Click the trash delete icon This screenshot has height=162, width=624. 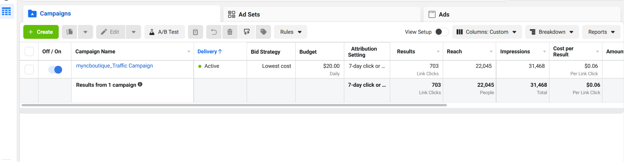tap(230, 32)
